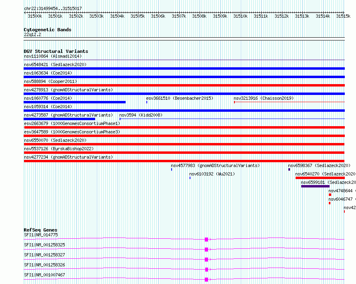356x284 pixels.
Task: Select the nsv3213916 red start marker
Action: click(234, 102)
